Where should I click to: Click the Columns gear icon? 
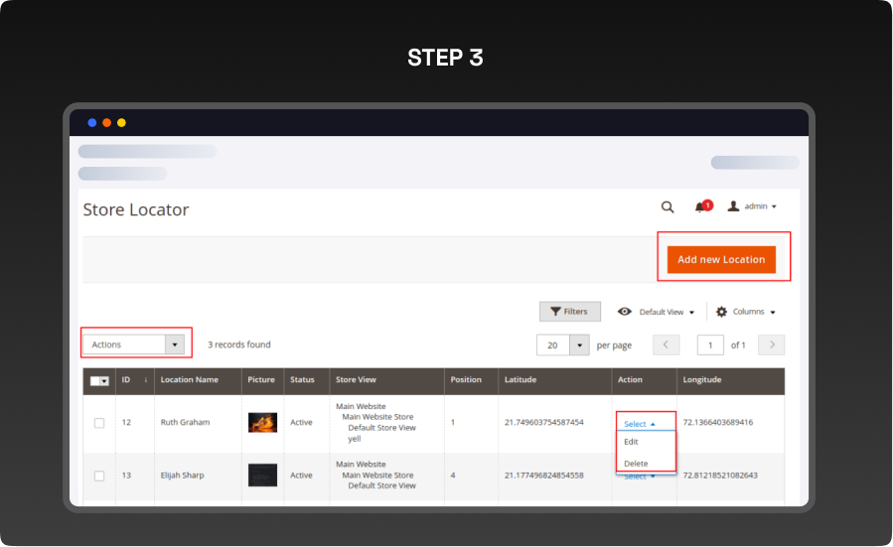pyautogui.click(x=722, y=312)
